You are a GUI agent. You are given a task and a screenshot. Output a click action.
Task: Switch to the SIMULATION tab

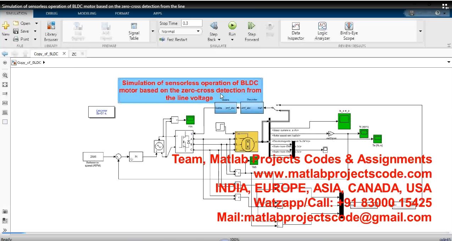[x=17, y=13]
